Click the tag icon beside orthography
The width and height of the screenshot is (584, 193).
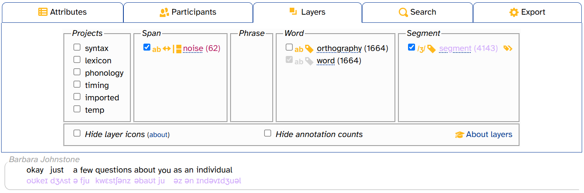[x=309, y=49]
